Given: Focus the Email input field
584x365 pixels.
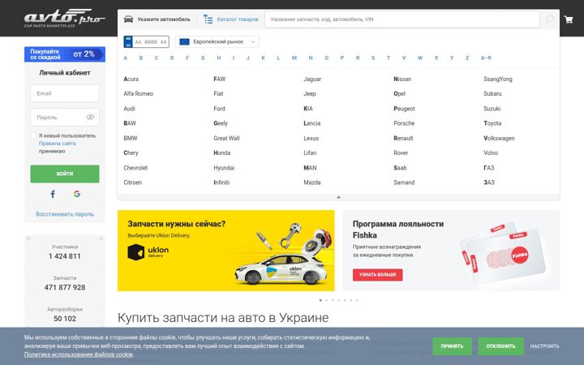Looking at the screenshot, I should pyautogui.click(x=65, y=93).
